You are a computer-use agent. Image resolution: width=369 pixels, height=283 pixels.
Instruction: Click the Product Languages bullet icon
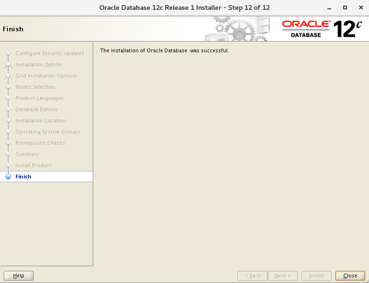(x=8, y=98)
